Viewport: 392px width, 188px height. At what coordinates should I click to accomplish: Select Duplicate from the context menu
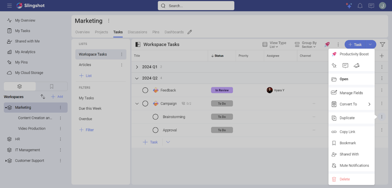(351, 118)
